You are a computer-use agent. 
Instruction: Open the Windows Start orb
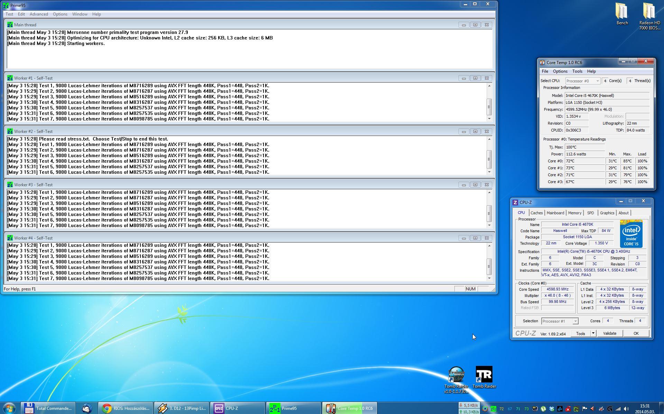coord(9,408)
